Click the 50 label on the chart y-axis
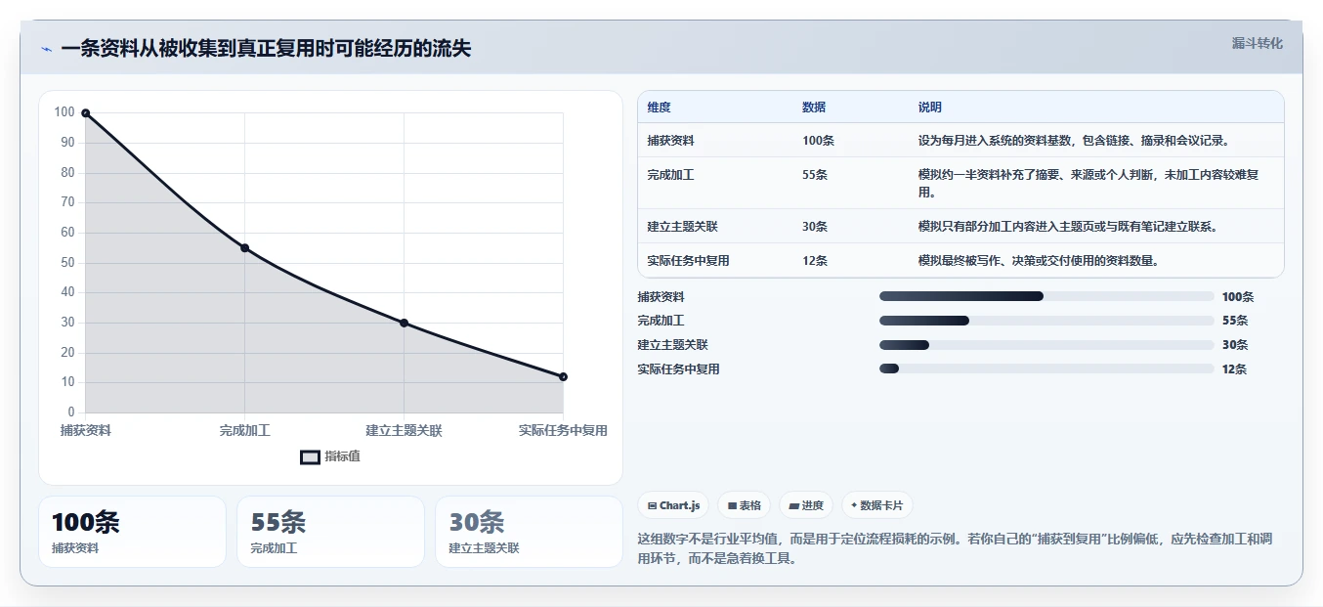Image resolution: width=1323 pixels, height=607 pixels. tap(67, 262)
